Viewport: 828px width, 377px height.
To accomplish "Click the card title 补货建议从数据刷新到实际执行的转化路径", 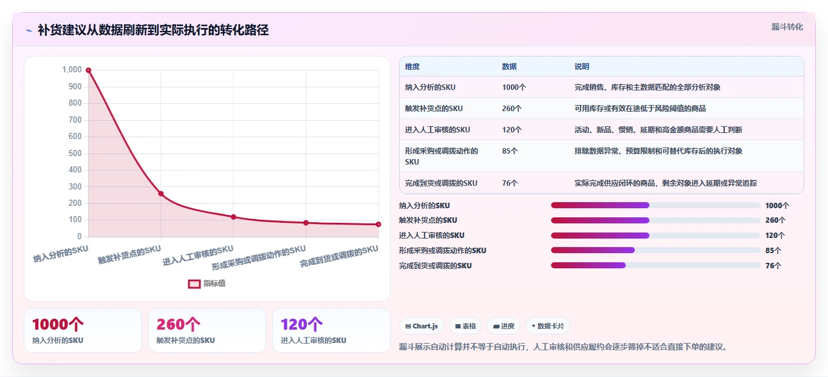I will pos(153,30).
